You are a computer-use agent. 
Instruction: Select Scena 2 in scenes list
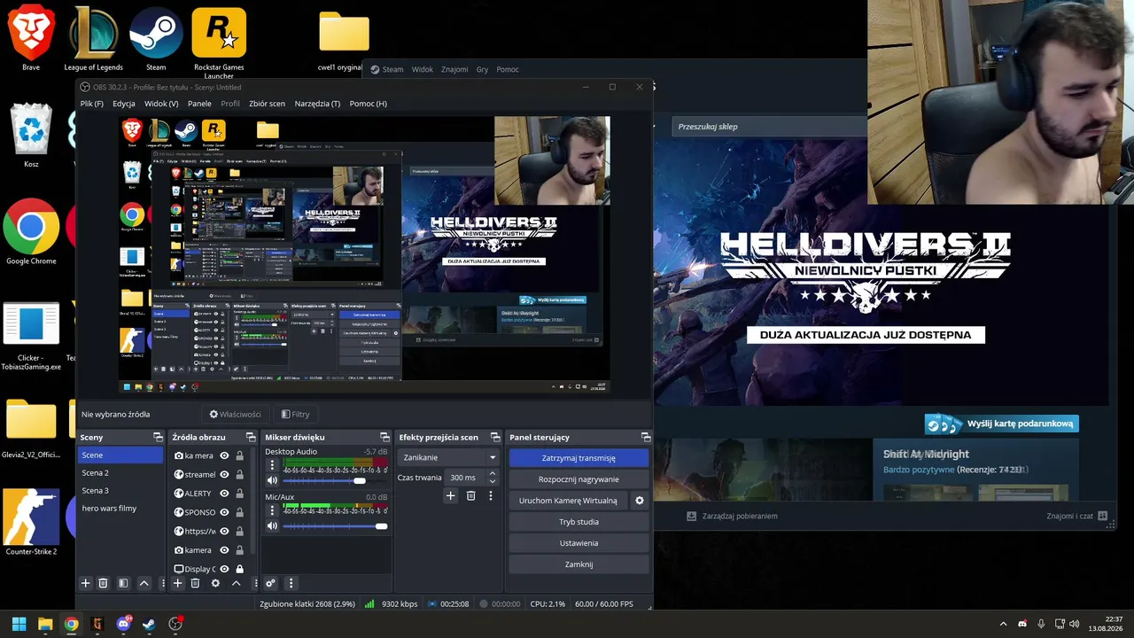pos(120,473)
